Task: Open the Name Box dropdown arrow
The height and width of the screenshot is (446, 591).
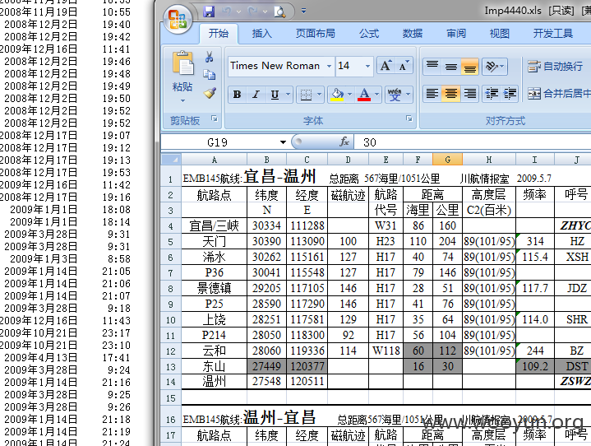Action: 283,142
